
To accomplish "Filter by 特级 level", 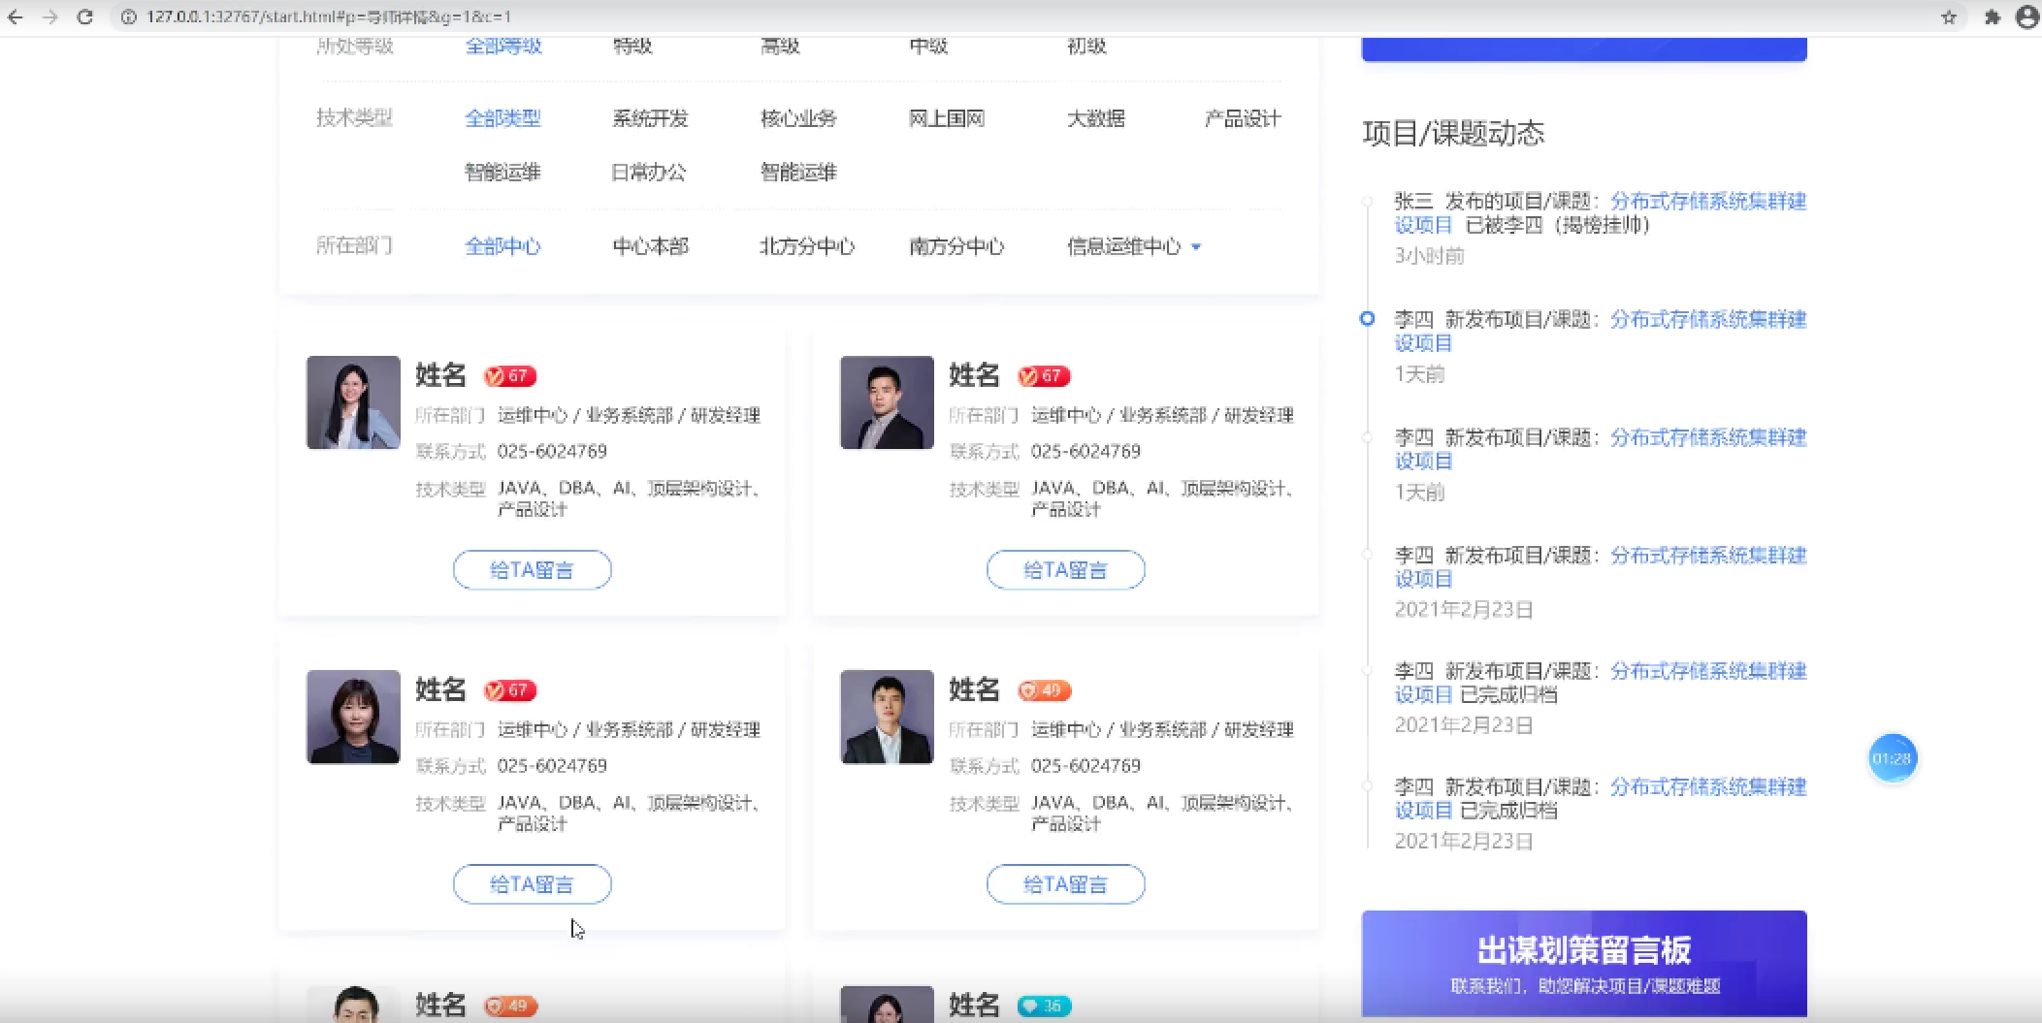I will pyautogui.click(x=632, y=46).
